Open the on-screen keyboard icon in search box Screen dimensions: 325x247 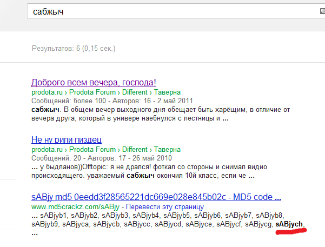(x=322, y=11)
